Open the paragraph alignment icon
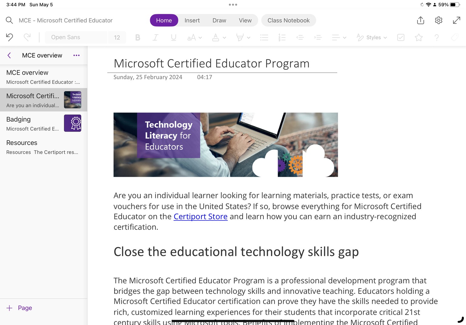Image resolution: width=466 pixels, height=325 pixels. pyautogui.click(x=336, y=37)
